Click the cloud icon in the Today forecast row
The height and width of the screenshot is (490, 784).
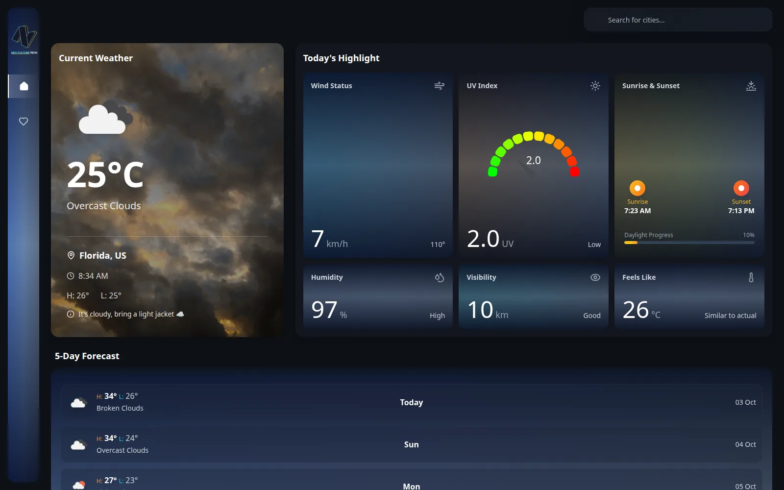click(x=78, y=402)
